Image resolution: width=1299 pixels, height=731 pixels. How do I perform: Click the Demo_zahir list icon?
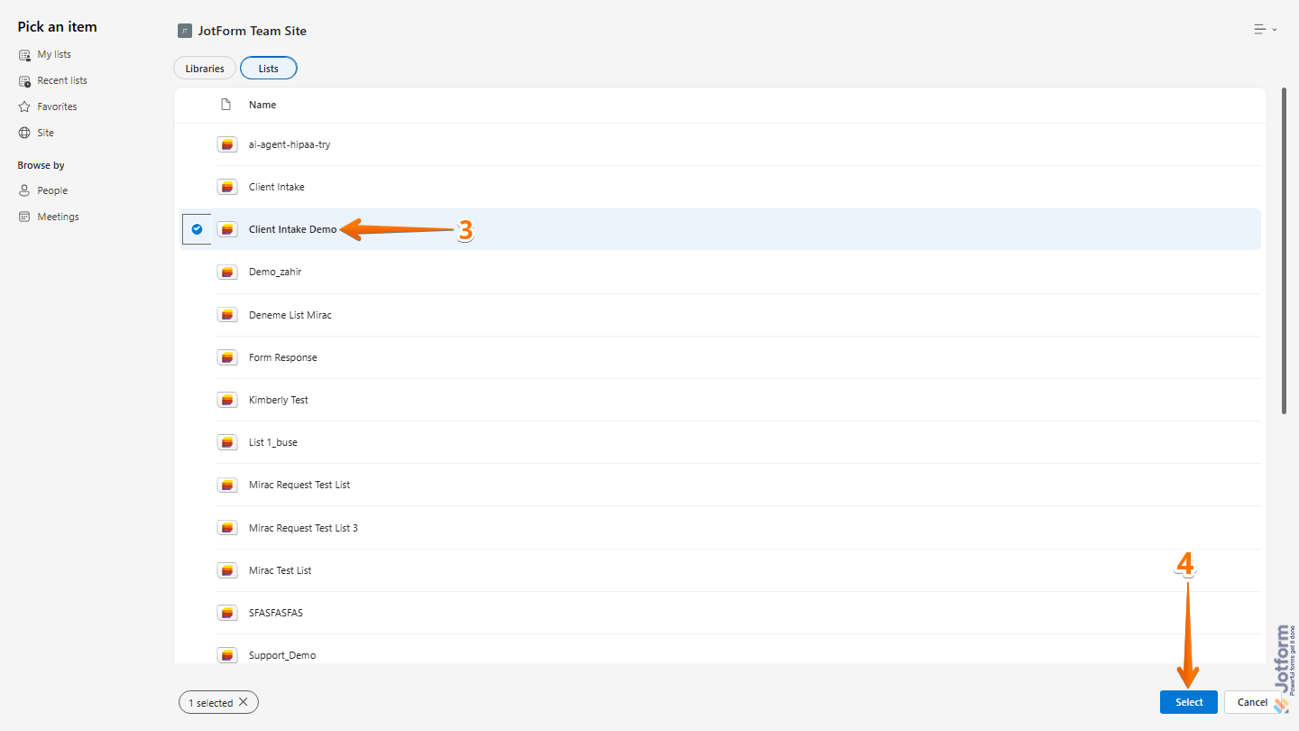pos(227,272)
